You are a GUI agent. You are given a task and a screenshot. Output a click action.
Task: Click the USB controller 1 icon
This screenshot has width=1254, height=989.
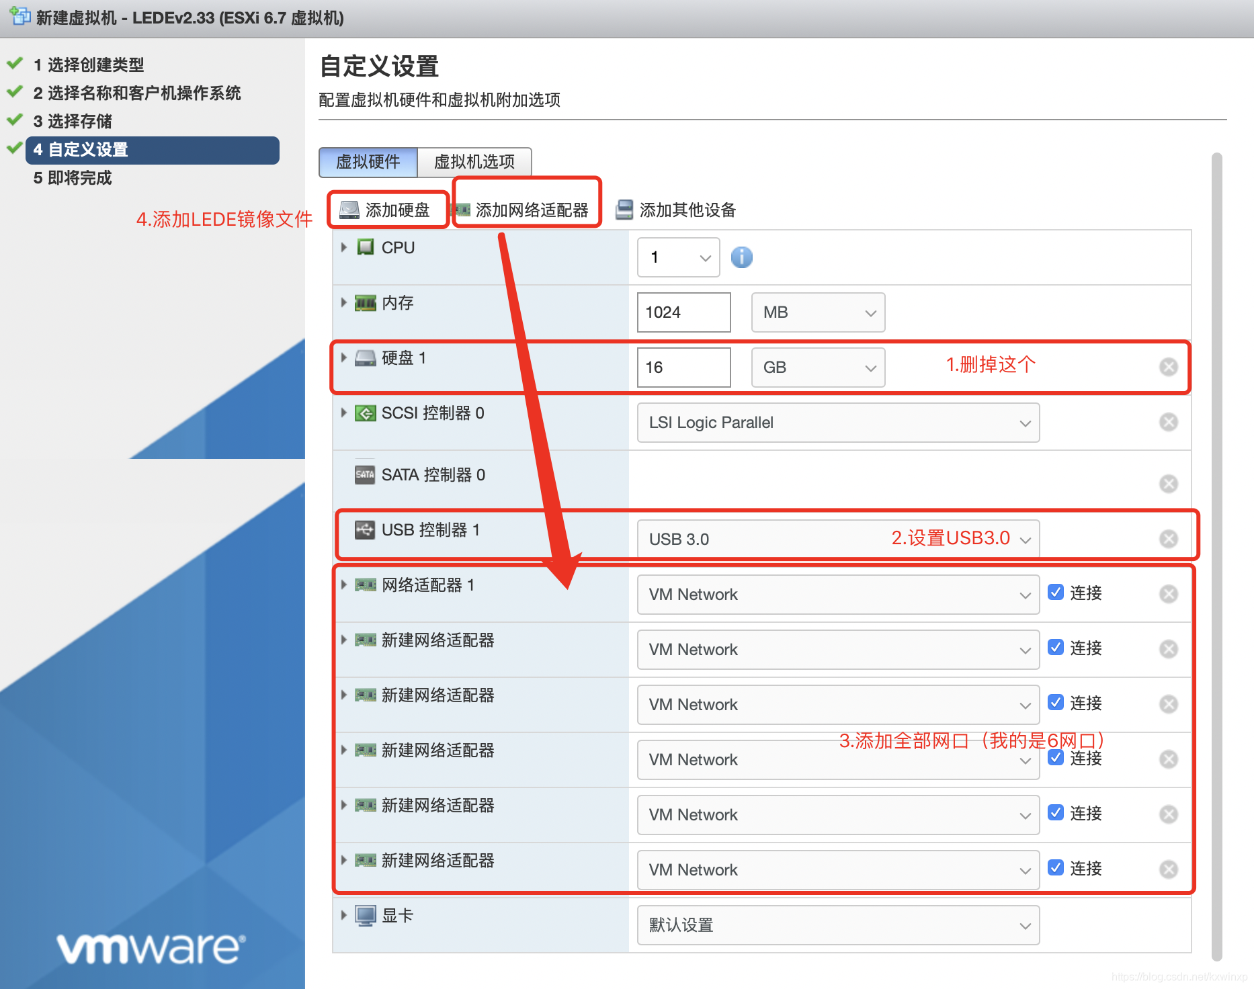click(365, 530)
